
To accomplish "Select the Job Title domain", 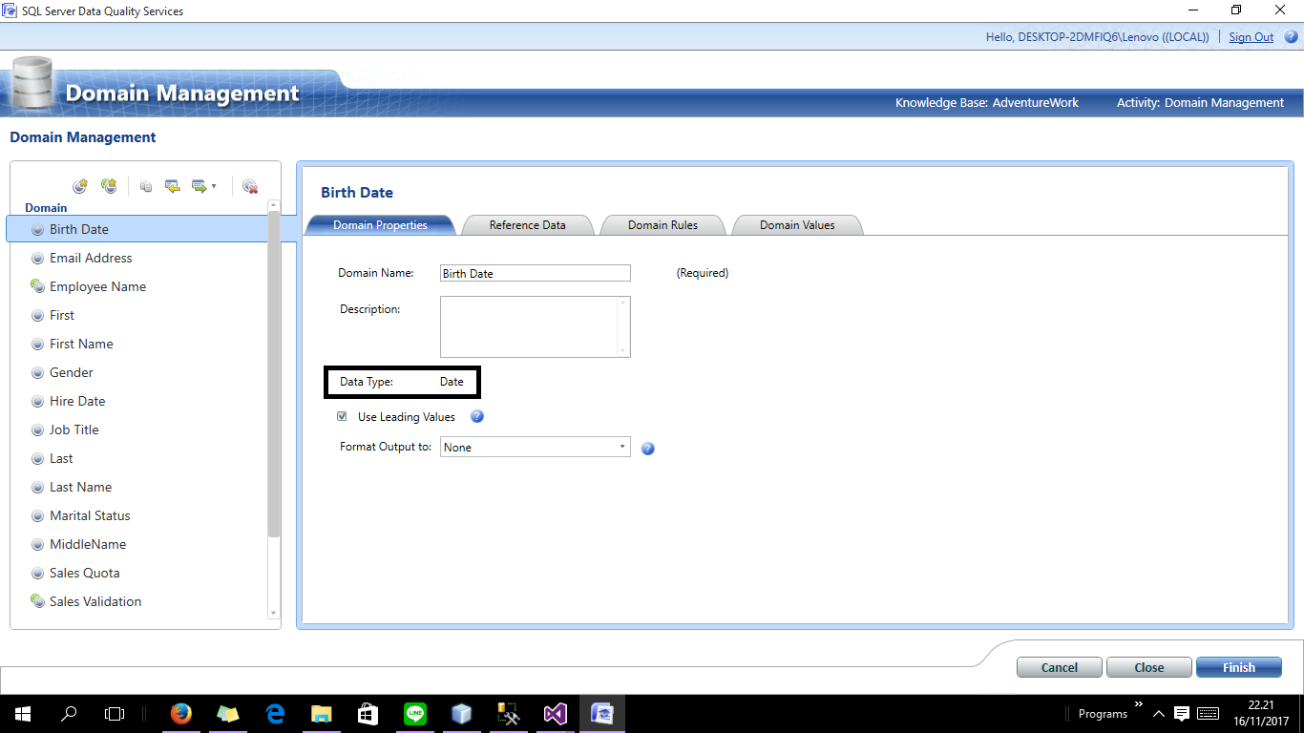I will (74, 429).
